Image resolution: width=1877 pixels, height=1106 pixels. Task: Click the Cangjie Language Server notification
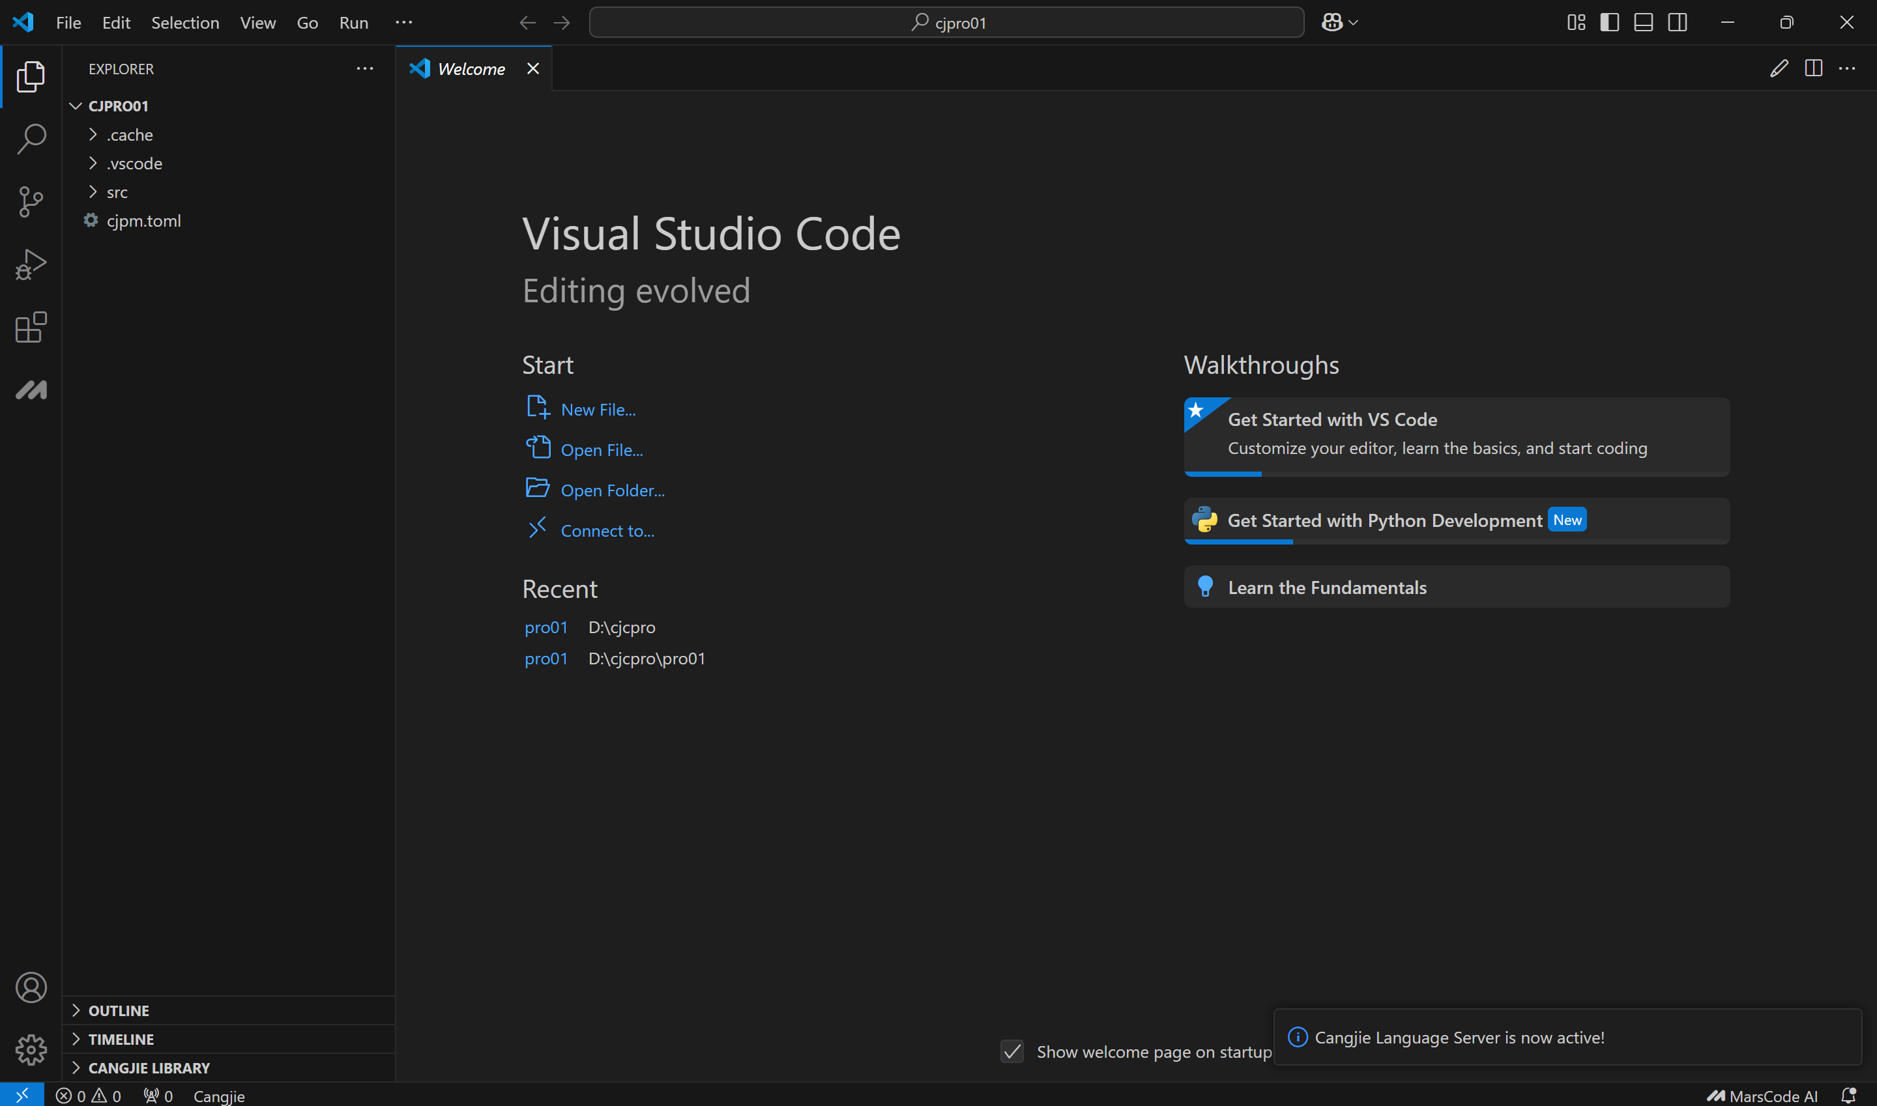[1567, 1037]
